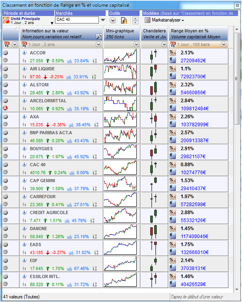Toggle the lower grey marker on AXA row
Image resolution: width=242 pixels, height=302 pixels.
pos(5,124)
